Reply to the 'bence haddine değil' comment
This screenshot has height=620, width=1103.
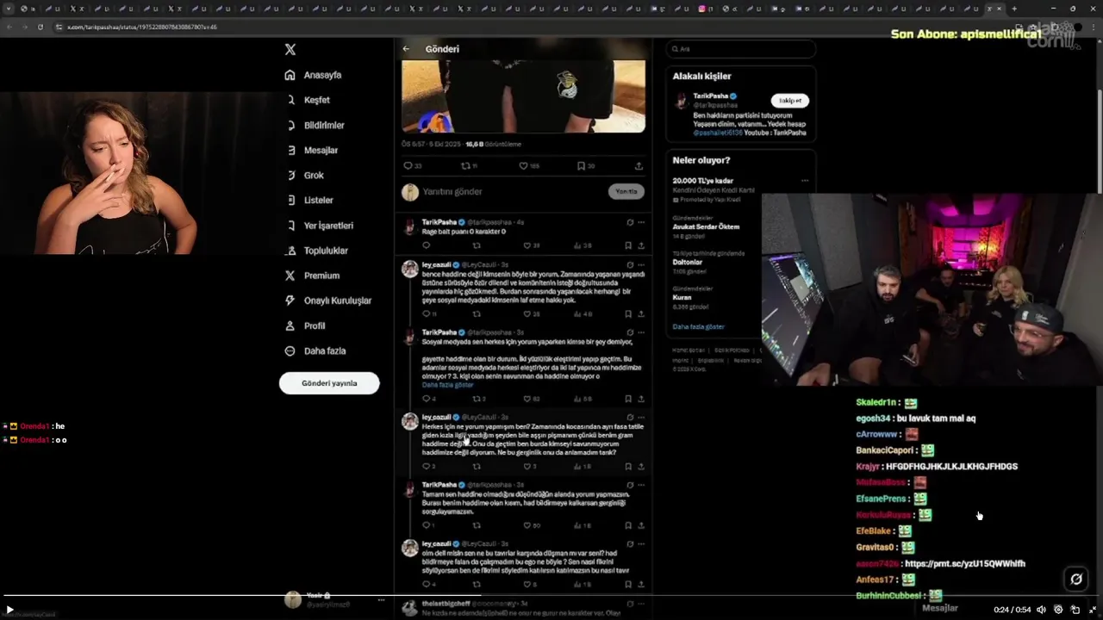tap(426, 314)
